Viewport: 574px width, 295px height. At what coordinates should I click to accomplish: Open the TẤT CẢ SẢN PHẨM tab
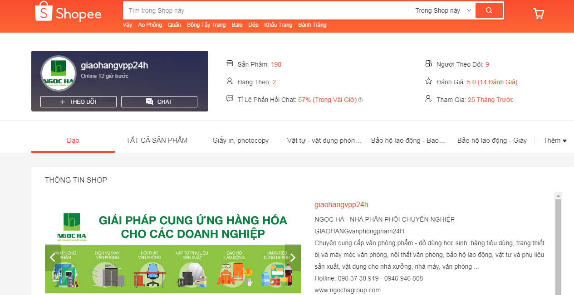(157, 140)
